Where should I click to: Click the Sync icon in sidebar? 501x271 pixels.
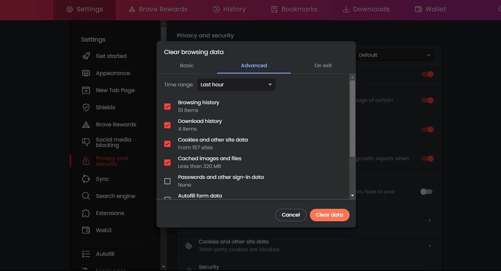click(x=86, y=179)
